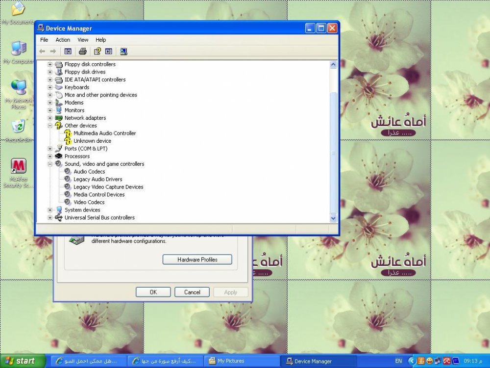Select the Media Control Devices entry

pos(99,195)
